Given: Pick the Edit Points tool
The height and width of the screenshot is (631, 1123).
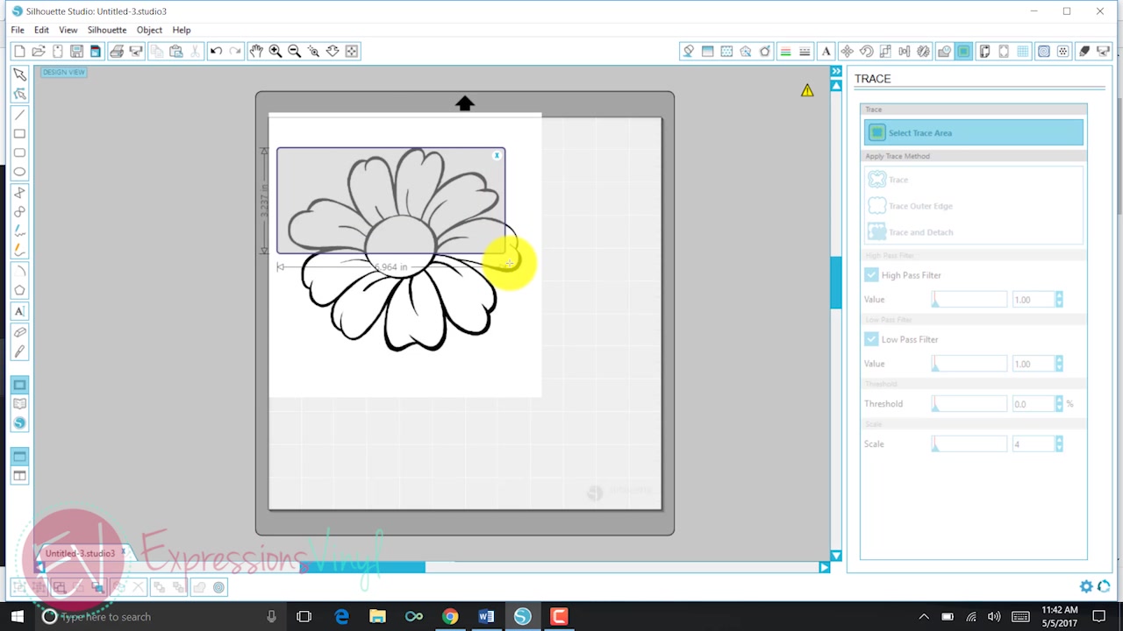Looking at the screenshot, I should pyautogui.click(x=19, y=95).
